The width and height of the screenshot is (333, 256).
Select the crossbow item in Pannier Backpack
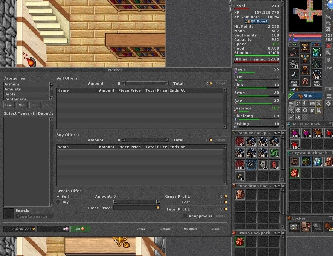[x=251, y=165]
